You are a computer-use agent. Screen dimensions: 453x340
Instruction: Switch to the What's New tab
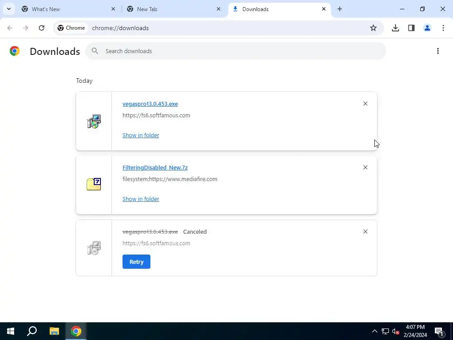[x=68, y=9]
